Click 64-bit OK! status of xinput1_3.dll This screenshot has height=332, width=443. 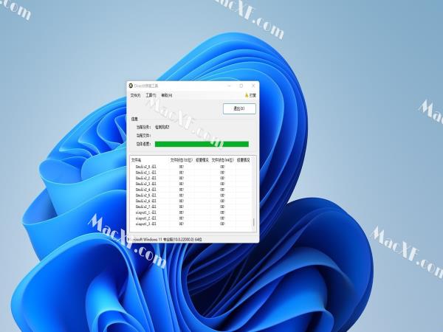pyautogui.click(x=222, y=224)
